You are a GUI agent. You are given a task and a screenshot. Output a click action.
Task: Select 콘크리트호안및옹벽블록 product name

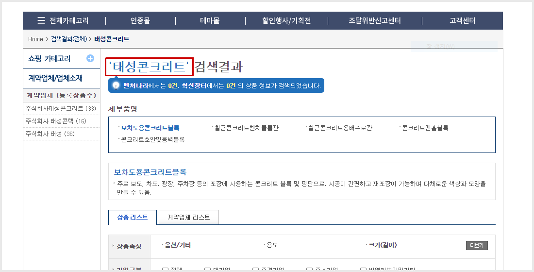tap(153, 139)
